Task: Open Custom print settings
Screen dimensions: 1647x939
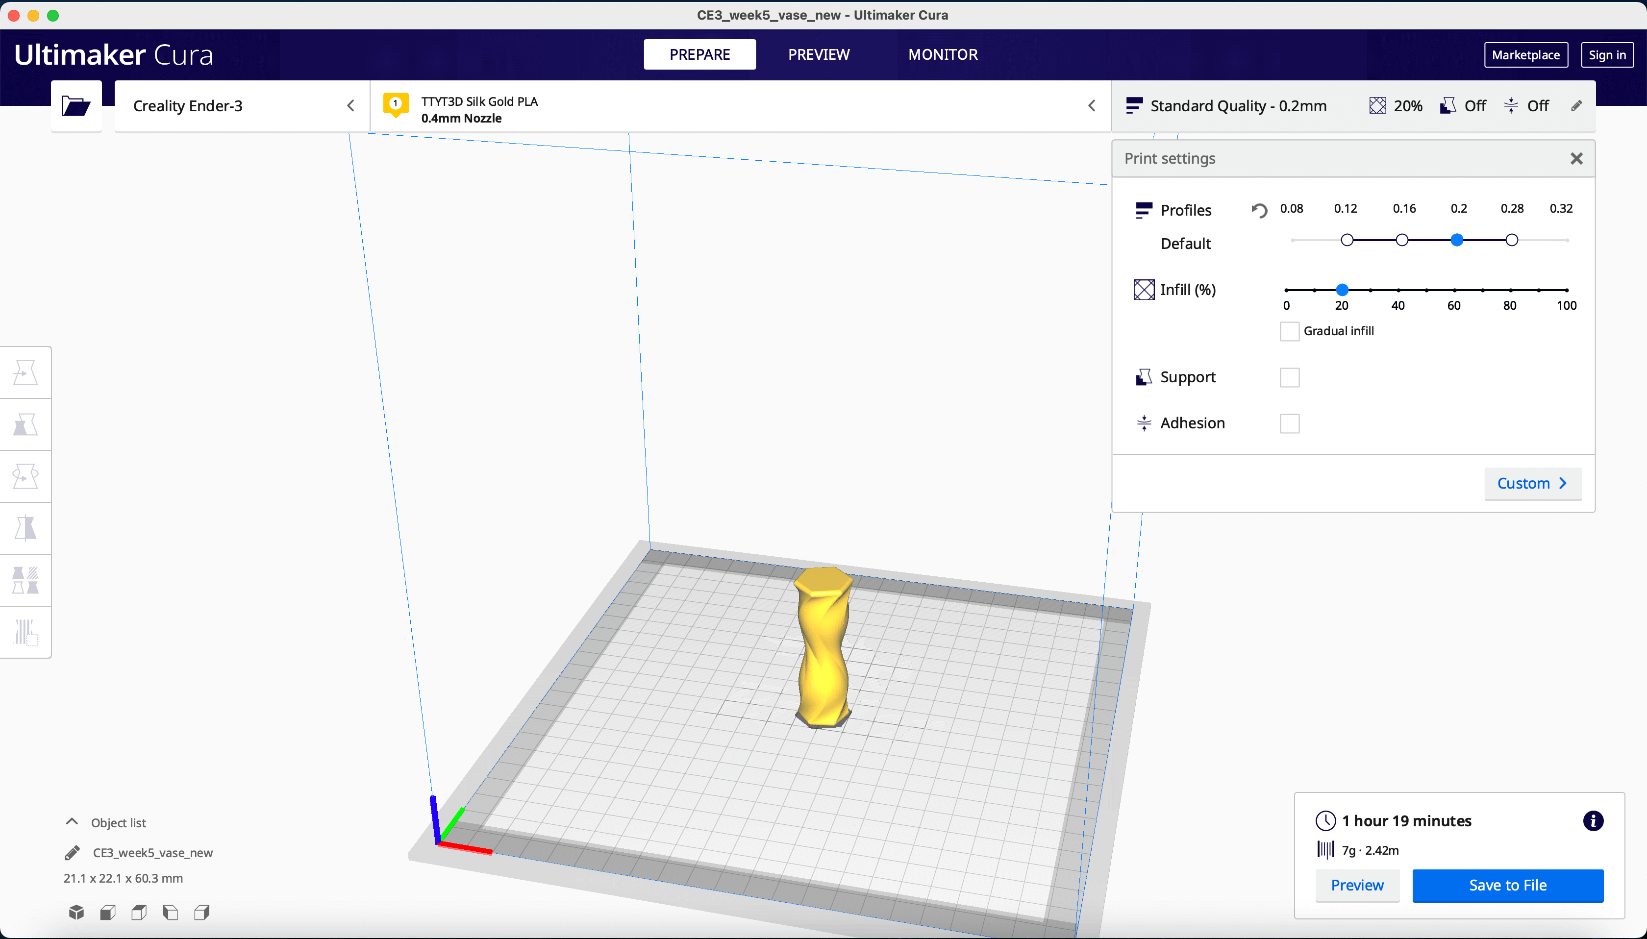Action: point(1532,483)
